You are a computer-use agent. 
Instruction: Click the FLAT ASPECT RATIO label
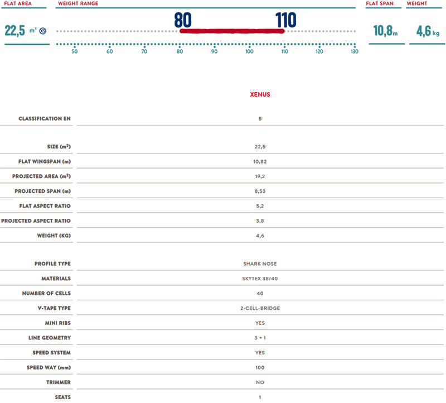click(x=45, y=206)
